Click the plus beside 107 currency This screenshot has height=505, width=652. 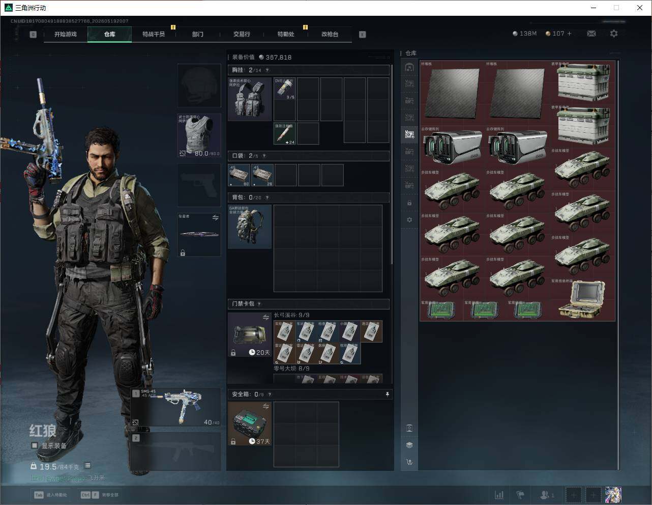click(569, 34)
